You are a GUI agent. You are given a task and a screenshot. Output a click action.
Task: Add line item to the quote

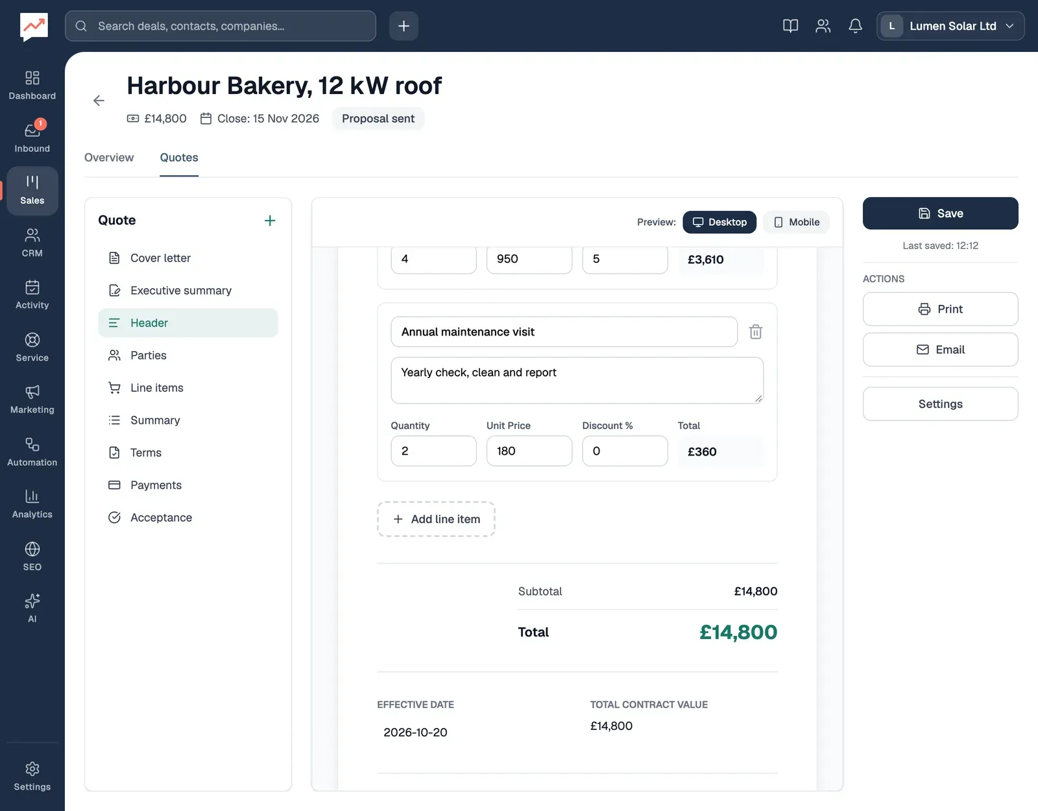point(436,519)
